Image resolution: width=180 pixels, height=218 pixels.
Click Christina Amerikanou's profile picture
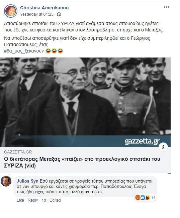pyautogui.click(x=11, y=11)
